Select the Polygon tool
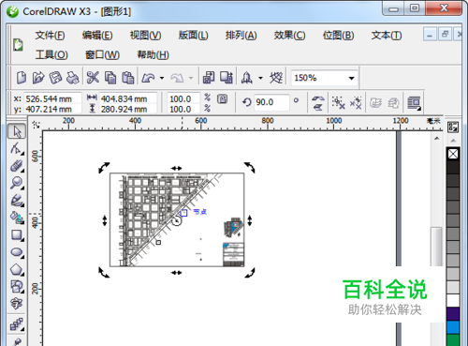468x346 pixels. click(17, 269)
